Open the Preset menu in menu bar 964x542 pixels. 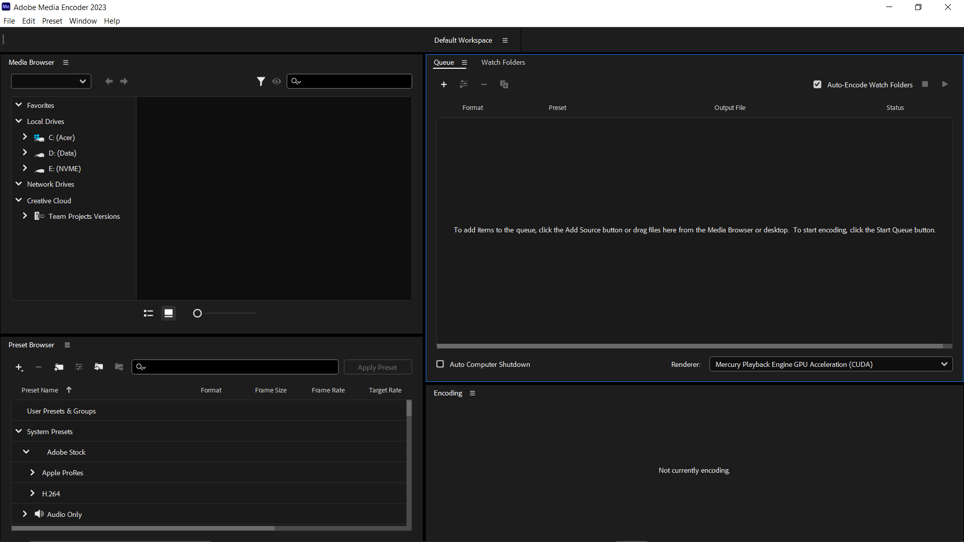tap(52, 21)
